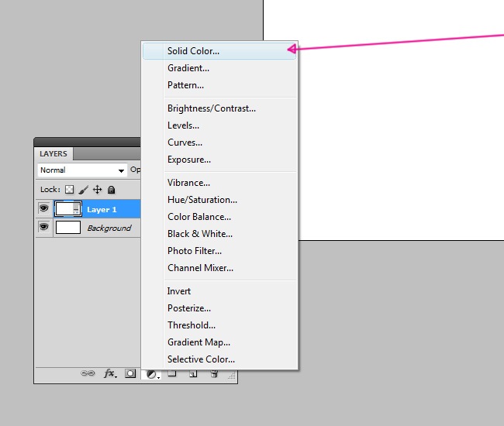
Task: Open the fx layer style menu
Action: click(110, 373)
